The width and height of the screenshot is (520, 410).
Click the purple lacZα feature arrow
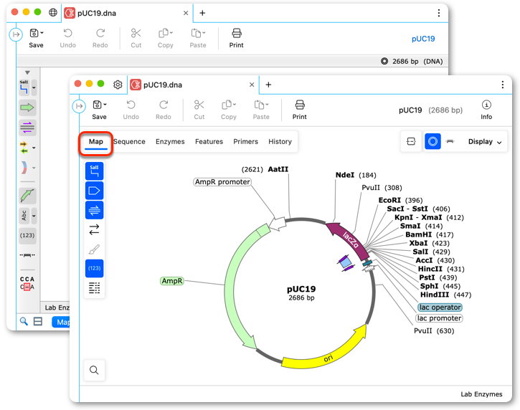click(350, 240)
